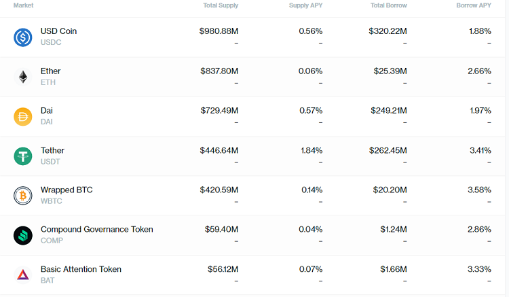The width and height of the screenshot is (509, 297).
Task: Click the Dai token icon
Action: pos(23,116)
